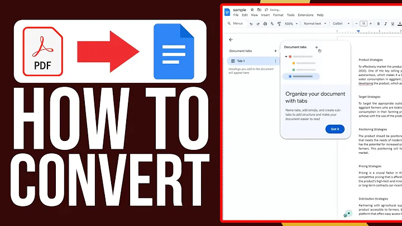The width and height of the screenshot is (402, 226).
Task: Decrease font size with minus button
Action: (356, 23)
